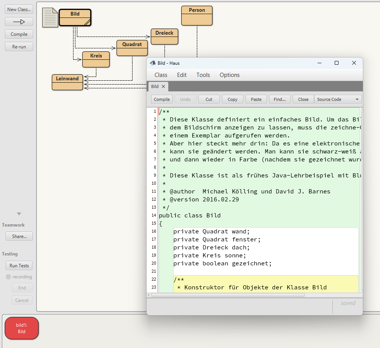
Task: Click the Cancel recording button
Action: pos(22,300)
